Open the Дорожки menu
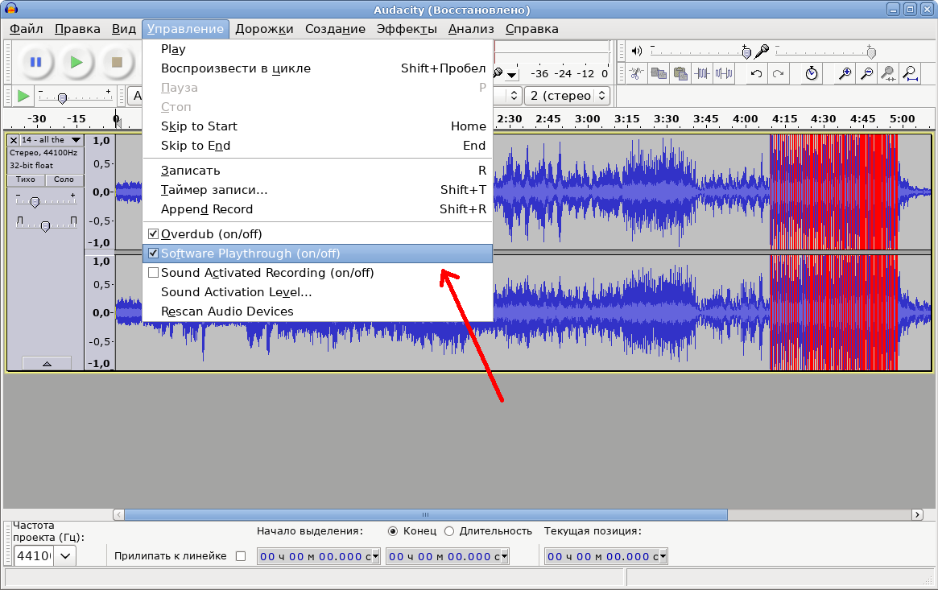Image resolution: width=938 pixels, height=590 pixels. (264, 29)
